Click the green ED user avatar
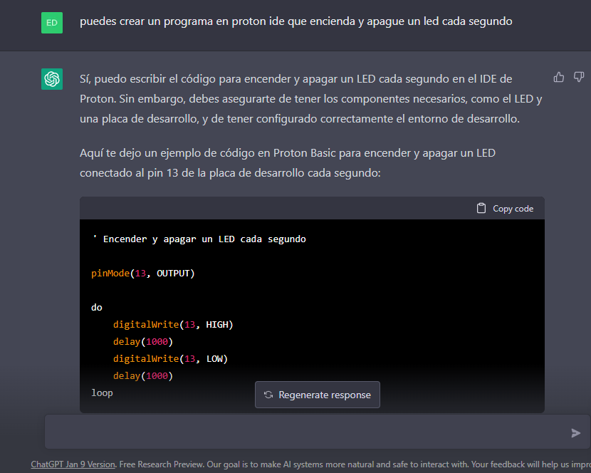 (52, 23)
